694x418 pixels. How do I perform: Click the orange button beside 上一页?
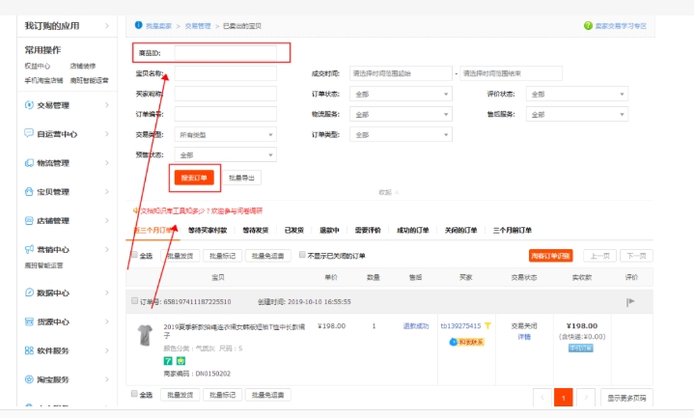coord(550,256)
